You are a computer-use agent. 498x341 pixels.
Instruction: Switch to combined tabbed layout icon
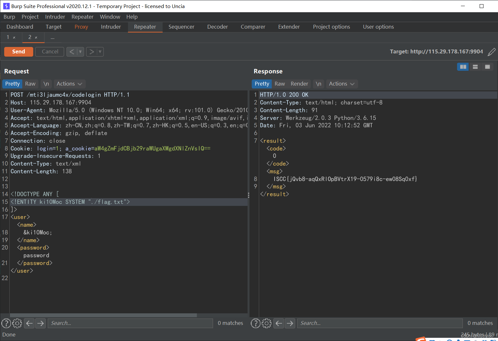click(x=487, y=67)
